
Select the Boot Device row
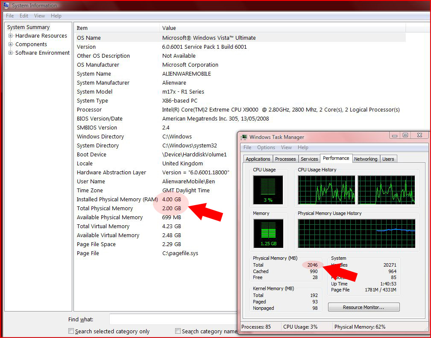coord(155,155)
